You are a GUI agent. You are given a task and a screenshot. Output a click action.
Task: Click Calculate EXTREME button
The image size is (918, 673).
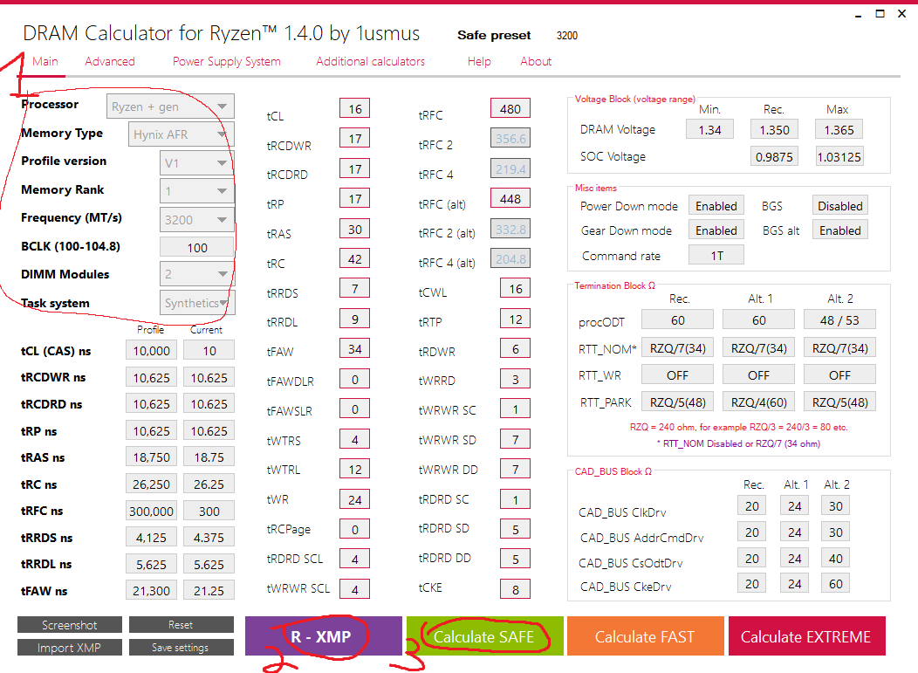pos(806,636)
